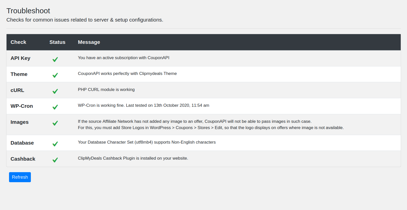Image resolution: width=407 pixels, height=210 pixels.
Task: Click the WP-Cron last tested message
Action: (x=143, y=106)
